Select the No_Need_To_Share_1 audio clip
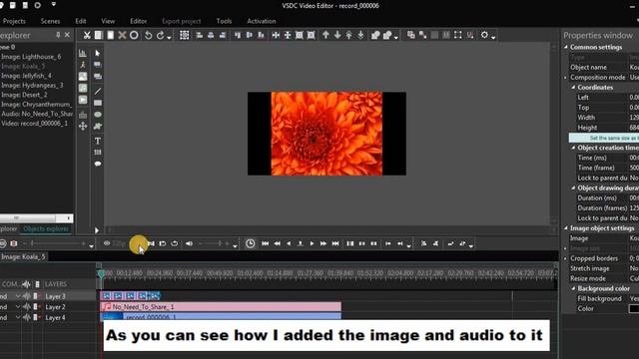This screenshot has width=639, height=359. pos(221,307)
